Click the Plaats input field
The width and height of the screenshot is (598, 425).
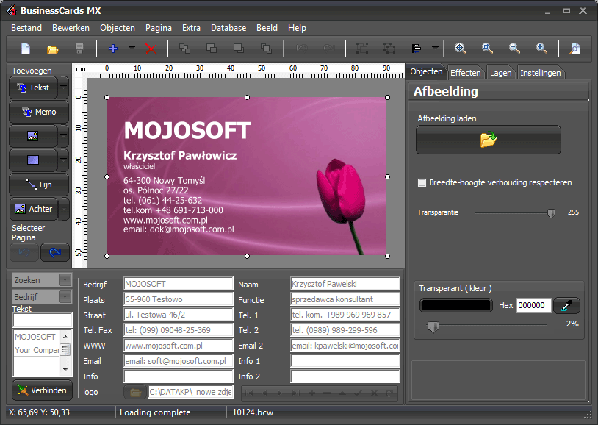tap(178, 299)
